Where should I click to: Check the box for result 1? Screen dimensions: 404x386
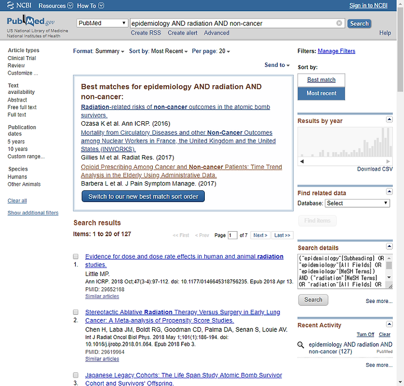pyautogui.click(x=76, y=256)
